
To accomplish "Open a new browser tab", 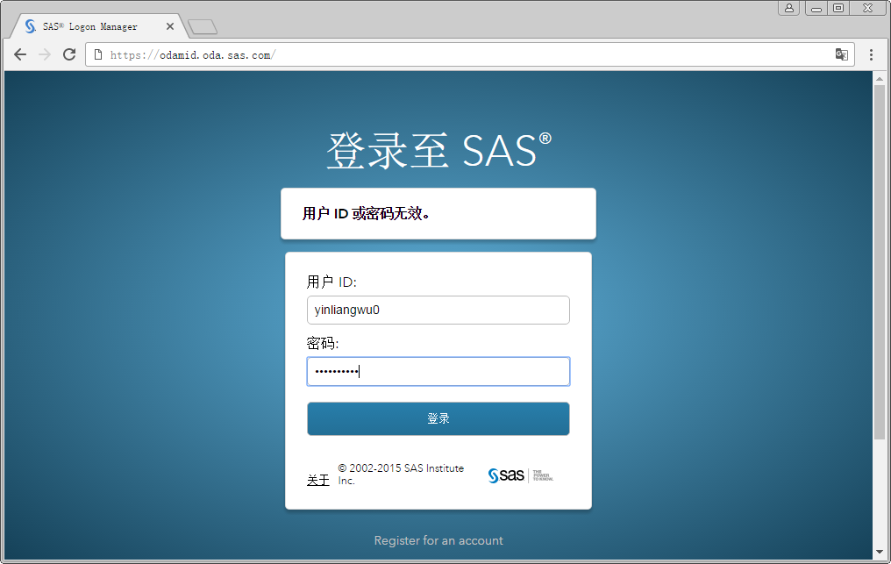I will [x=203, y=26].
